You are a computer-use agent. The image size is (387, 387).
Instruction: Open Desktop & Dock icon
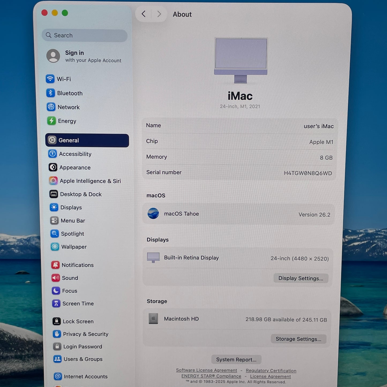[54, 194]
